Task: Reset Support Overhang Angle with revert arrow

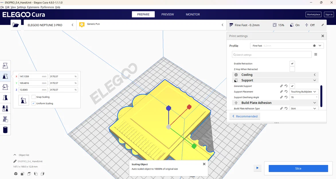Action: [x=286, y=97]
